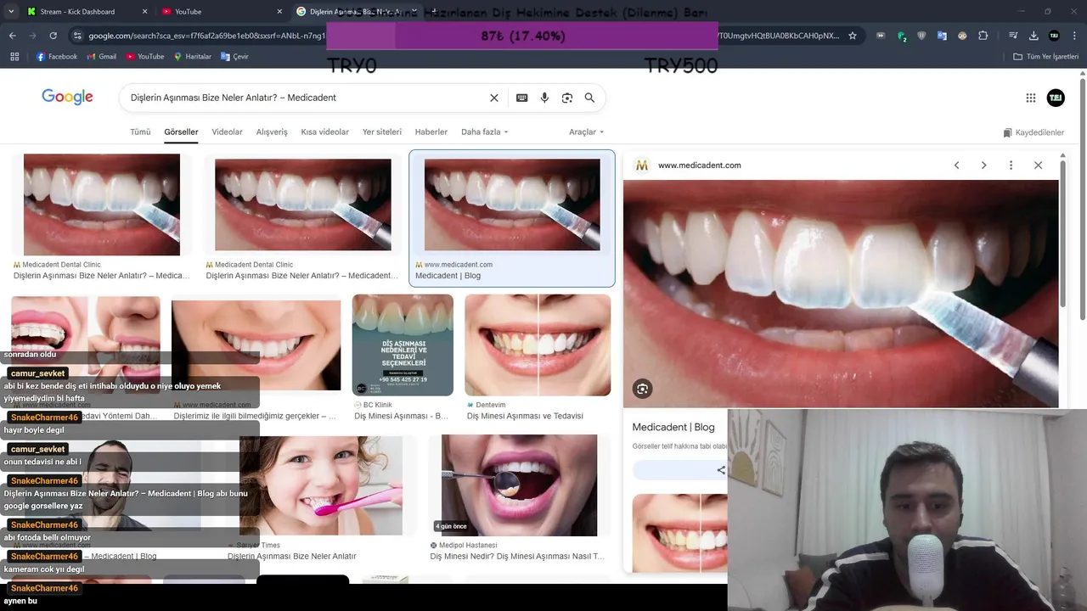
Task: Expand the Araçlar tools dropdown
Action: [587, 132]
